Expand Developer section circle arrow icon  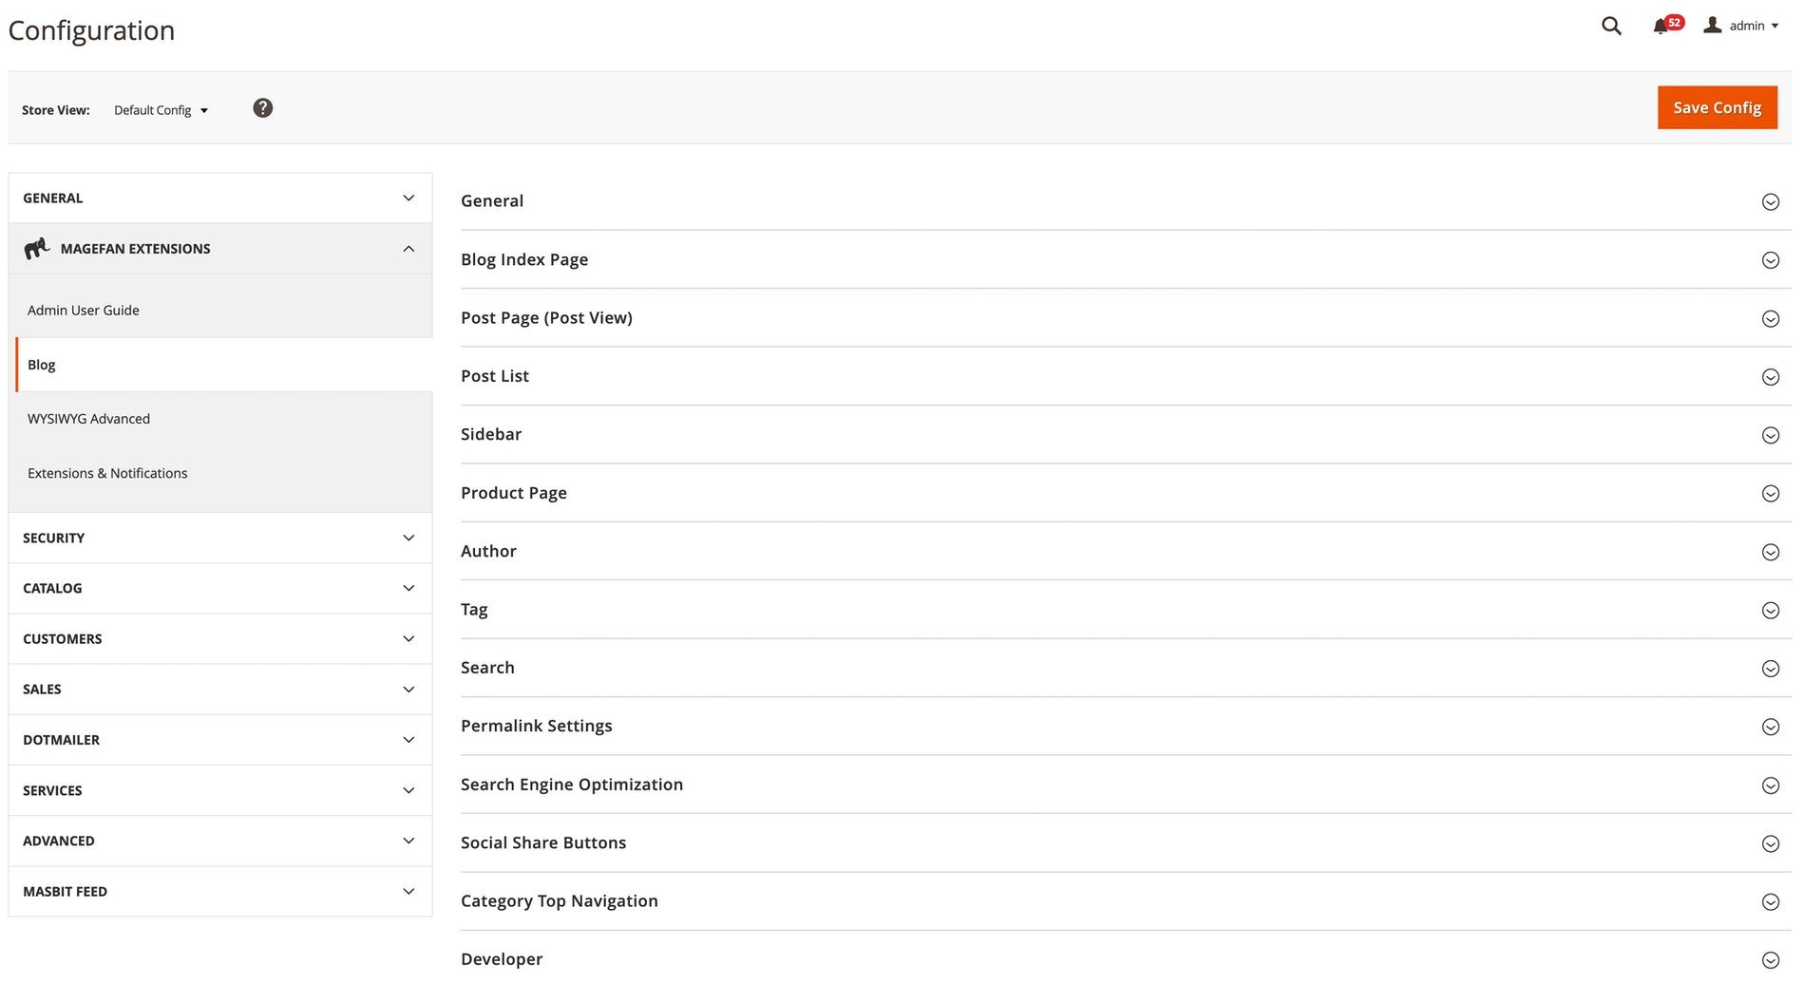(x=1770, y=960)
